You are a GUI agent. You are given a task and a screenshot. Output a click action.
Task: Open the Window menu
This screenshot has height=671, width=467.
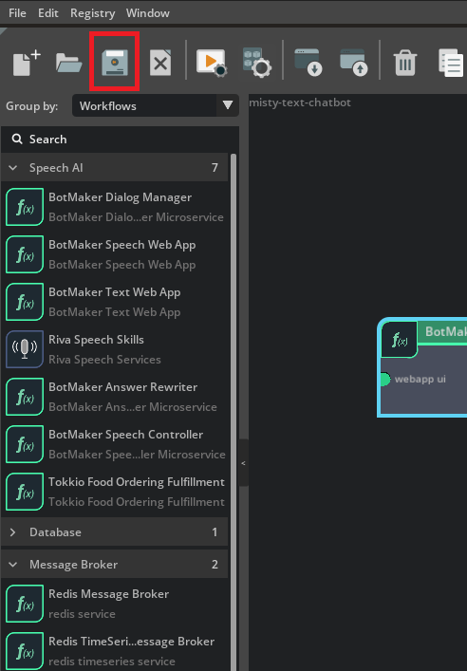pos(148,13)
